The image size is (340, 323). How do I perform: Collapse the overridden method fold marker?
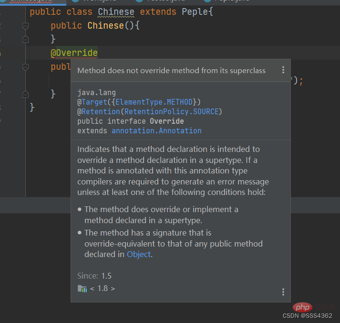pyautogui.click(x=25, y=67)
